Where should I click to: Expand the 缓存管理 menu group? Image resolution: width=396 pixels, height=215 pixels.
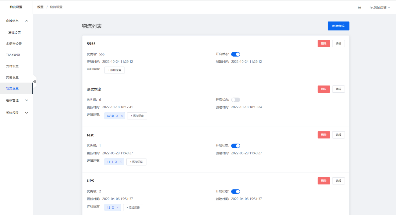(16, 100)
